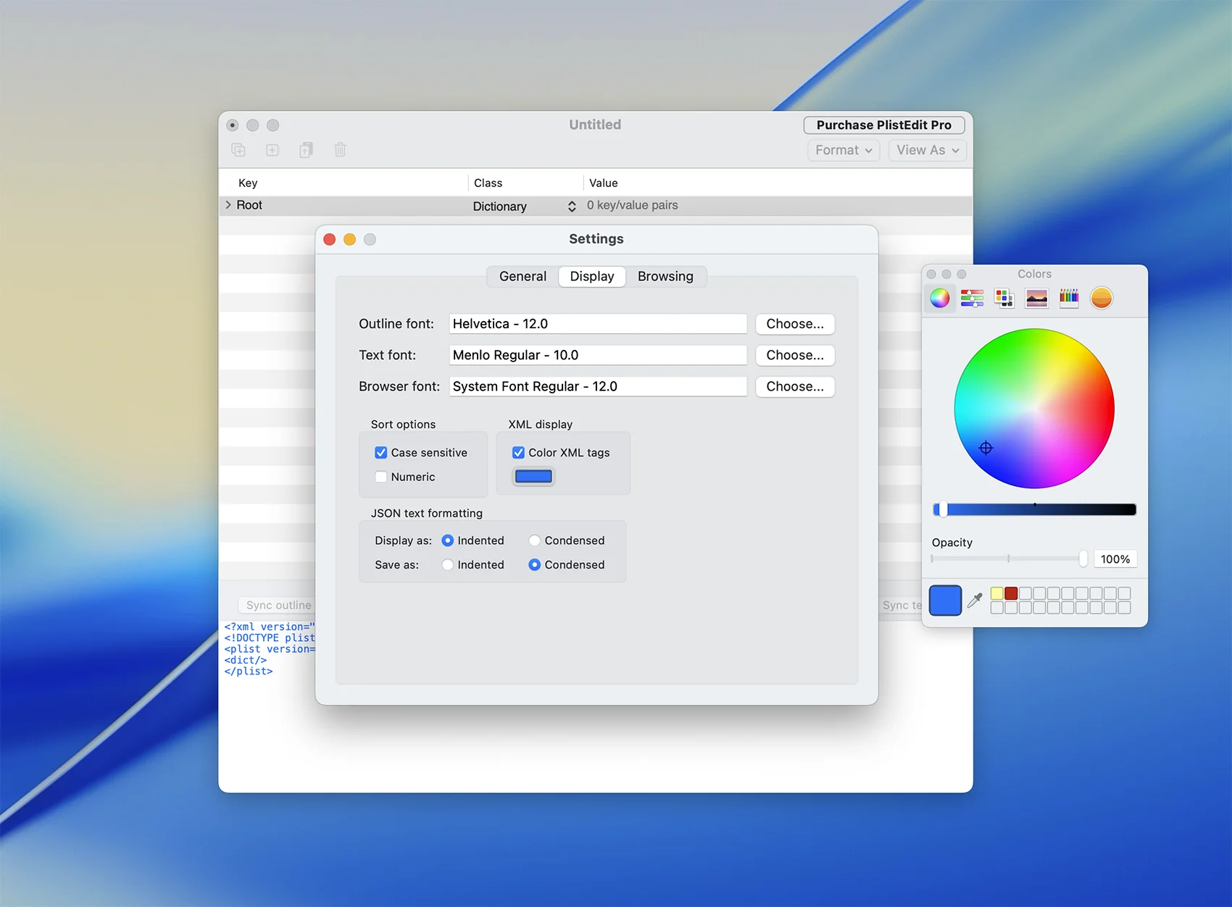Pick a color with the eyedropper
Screen dimensions: 1232x907
975,600
